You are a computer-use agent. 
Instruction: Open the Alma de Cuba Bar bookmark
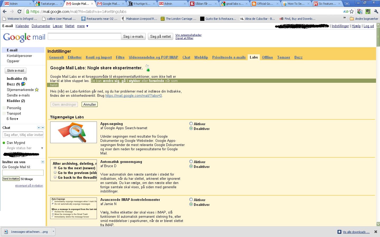257,19
